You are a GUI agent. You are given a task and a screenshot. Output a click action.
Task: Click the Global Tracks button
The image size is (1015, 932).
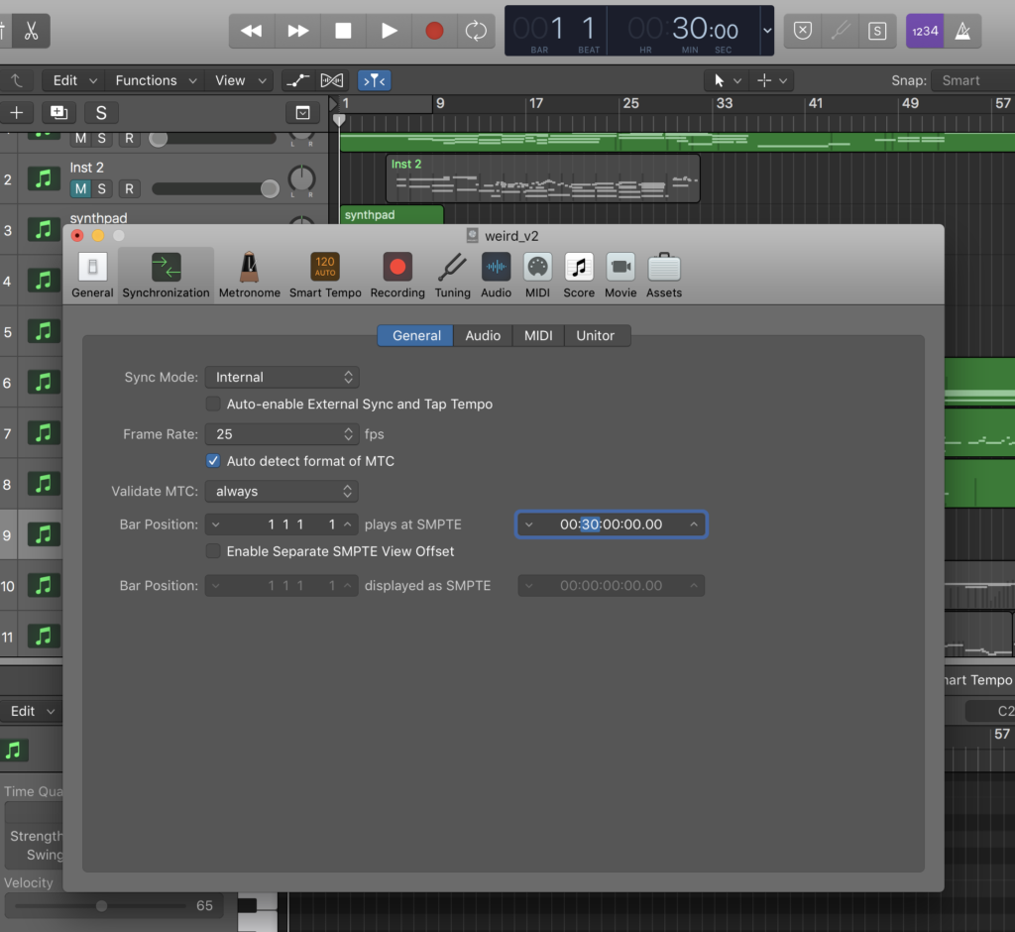(302, 113)
